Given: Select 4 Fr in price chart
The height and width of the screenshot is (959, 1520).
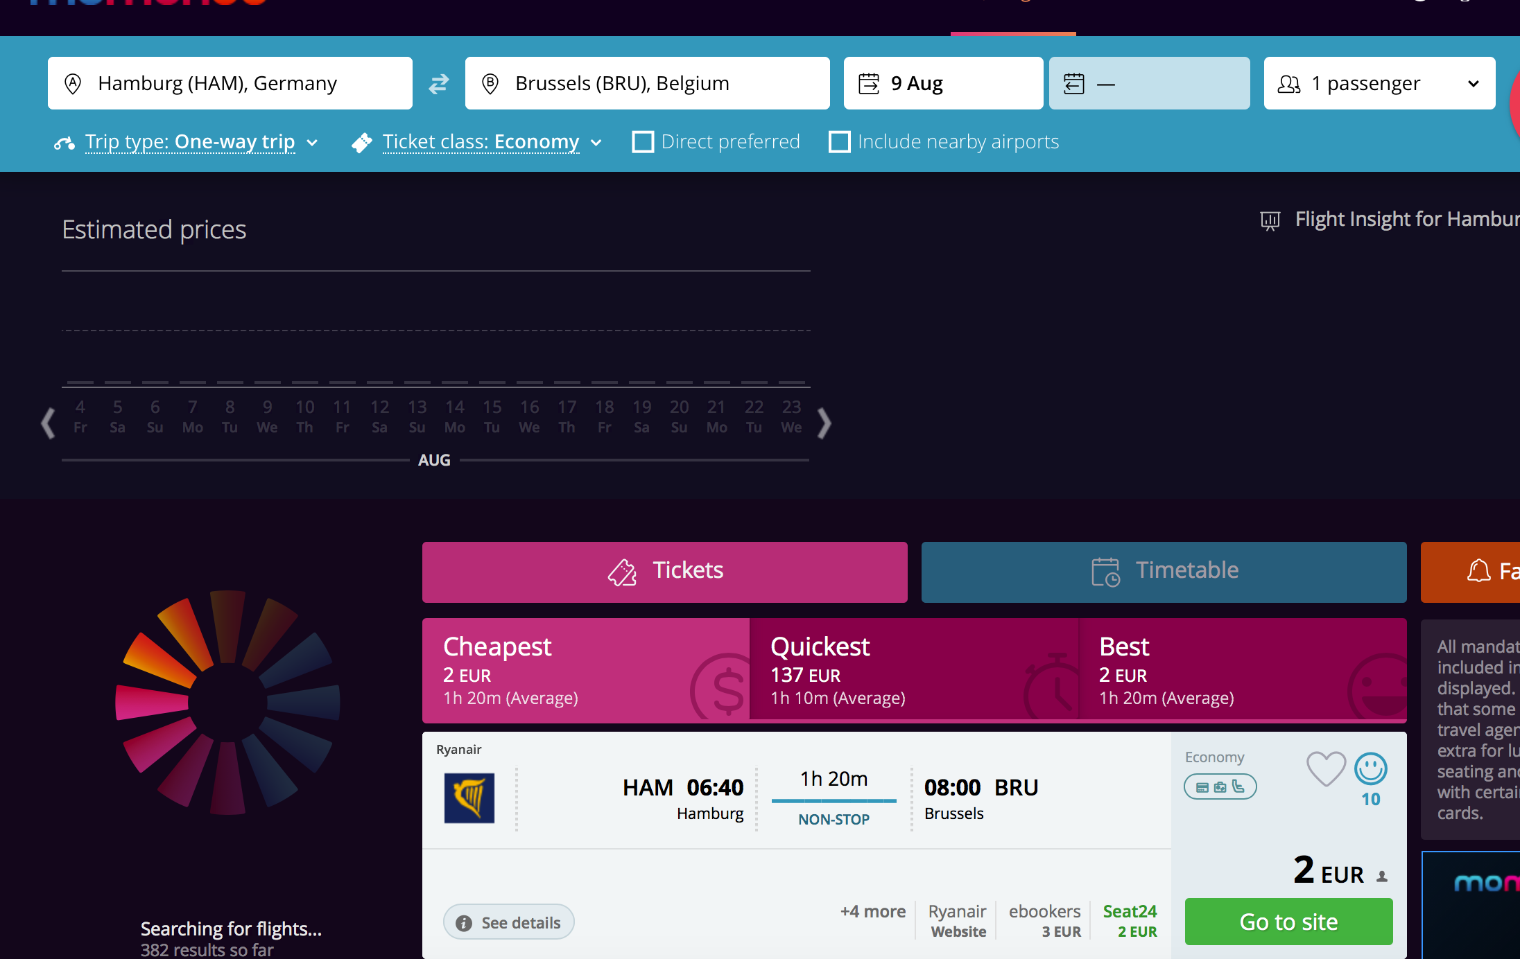Looking at the screenshot, I should pos(80,416).
